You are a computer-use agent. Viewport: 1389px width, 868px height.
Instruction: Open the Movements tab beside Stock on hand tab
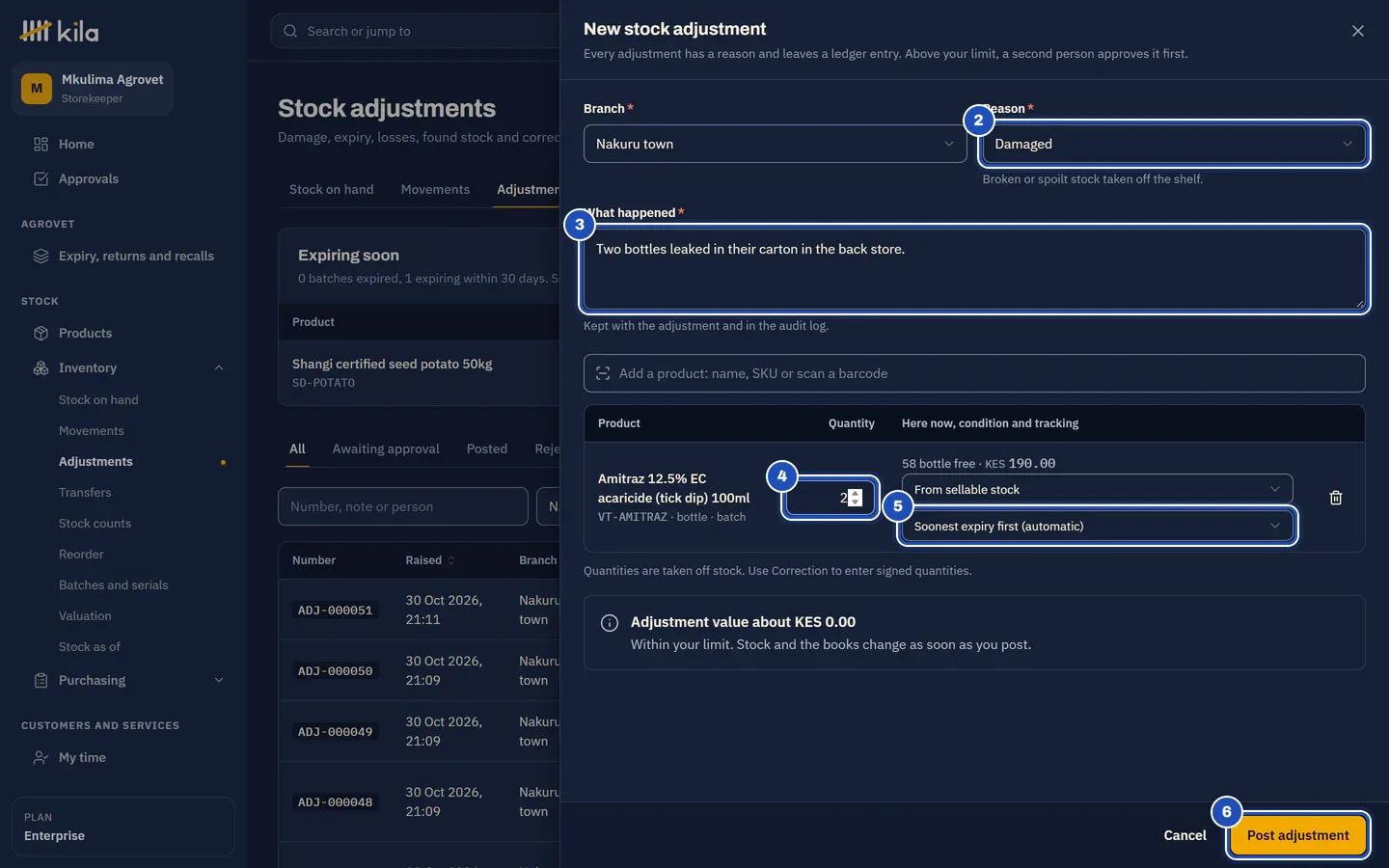(x=435, y=189)
